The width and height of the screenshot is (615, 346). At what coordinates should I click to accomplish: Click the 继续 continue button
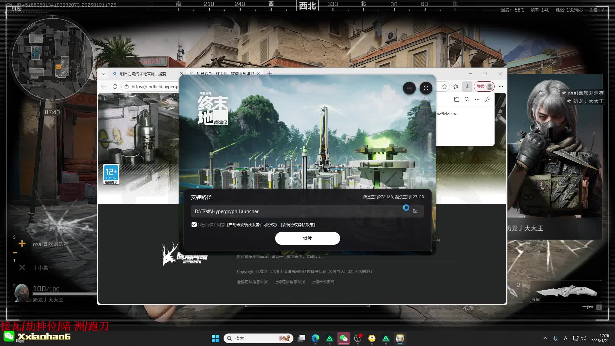tap(307, 238)
